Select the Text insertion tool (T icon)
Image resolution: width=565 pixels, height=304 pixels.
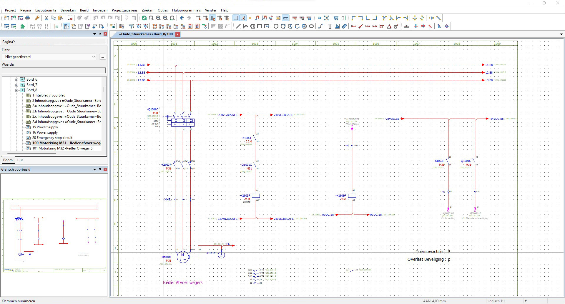point(330,26)
